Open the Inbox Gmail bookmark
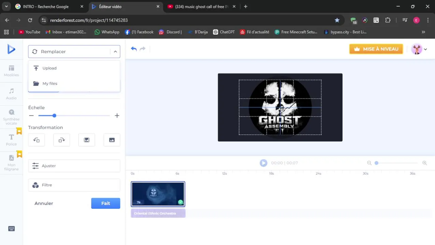 [x=66, y=32]
